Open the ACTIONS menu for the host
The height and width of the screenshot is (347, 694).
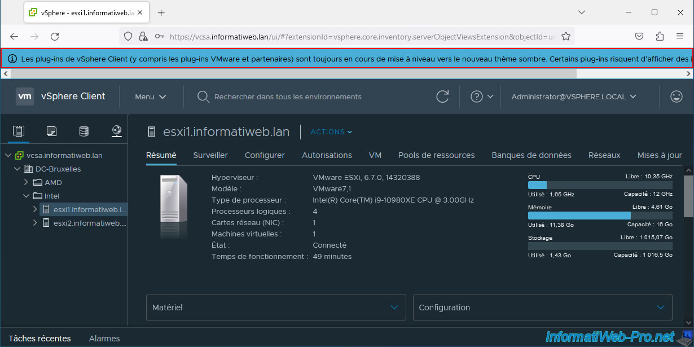(x=331, y=132)
